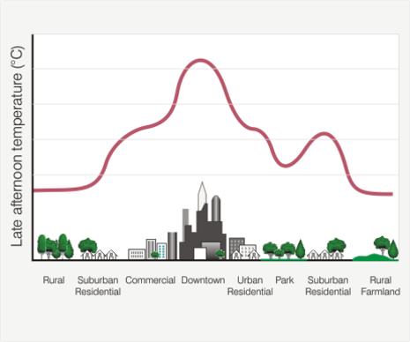Click the Downtown skyscraper cluster illustration
Viewport: 410px width, 342px height.
(203, 221)
